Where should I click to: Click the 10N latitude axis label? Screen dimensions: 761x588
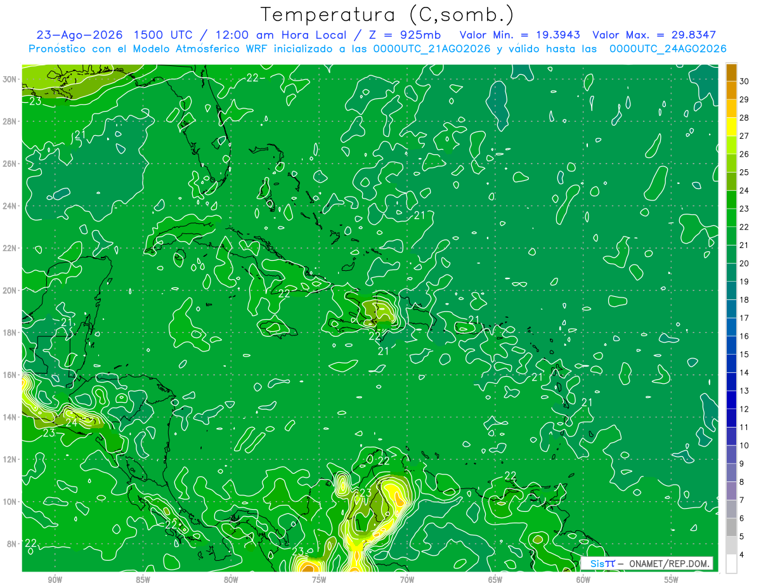pyautogui.click(x=10, y=502)
